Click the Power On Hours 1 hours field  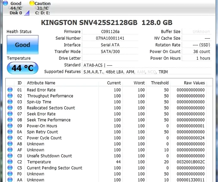point(197,58)
